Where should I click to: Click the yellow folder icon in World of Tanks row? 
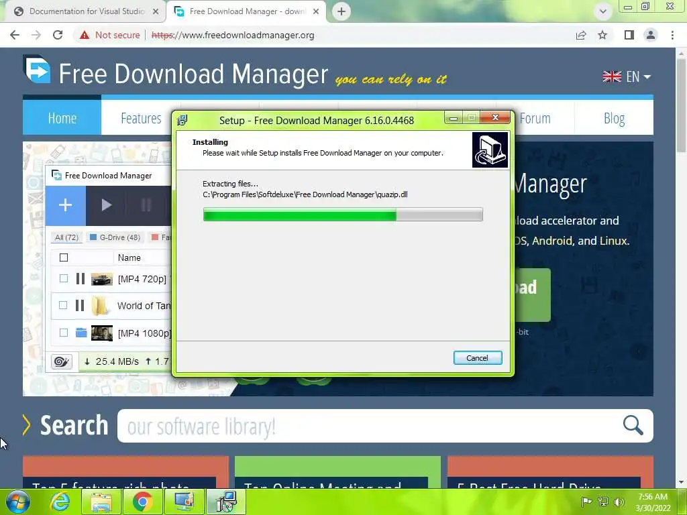coord(100,305)
